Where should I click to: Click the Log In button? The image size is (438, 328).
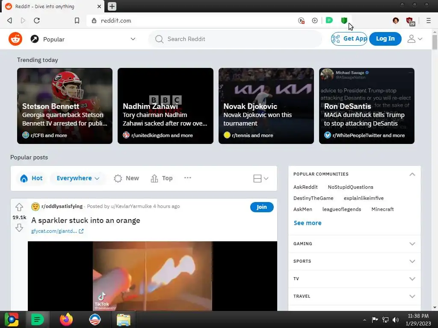[385, 39]
